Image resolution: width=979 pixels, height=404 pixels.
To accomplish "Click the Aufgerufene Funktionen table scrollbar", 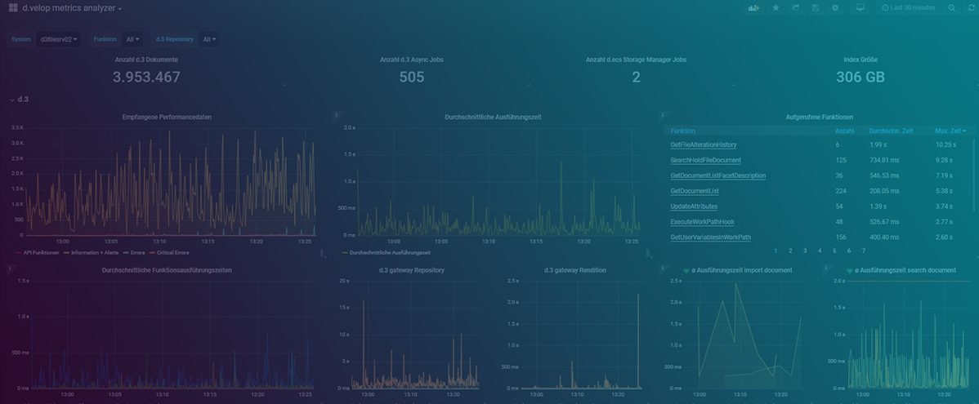I will [x=972, y=175].
